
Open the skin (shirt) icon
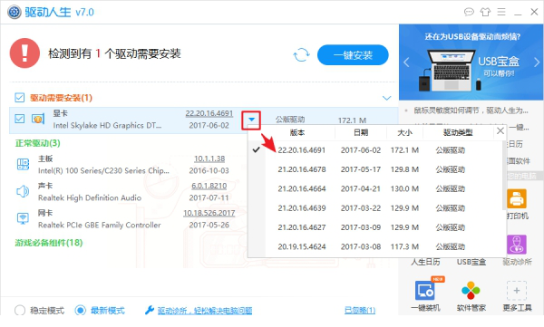pyautogui.click(x=485, y=12)
